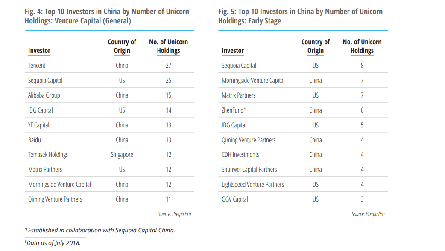Click the Tencent investor row name
The height and width of the screenshot is (251, 445).
click(37, 66)
